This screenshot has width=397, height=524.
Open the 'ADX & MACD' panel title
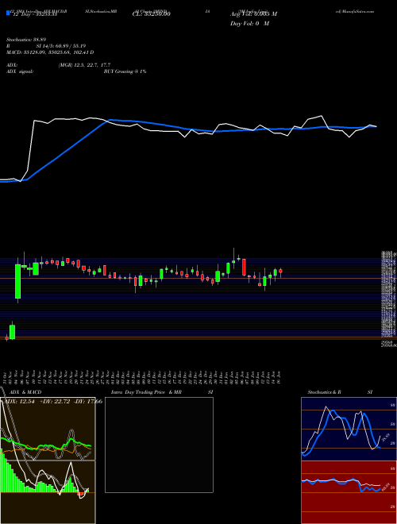pos(25,392)
